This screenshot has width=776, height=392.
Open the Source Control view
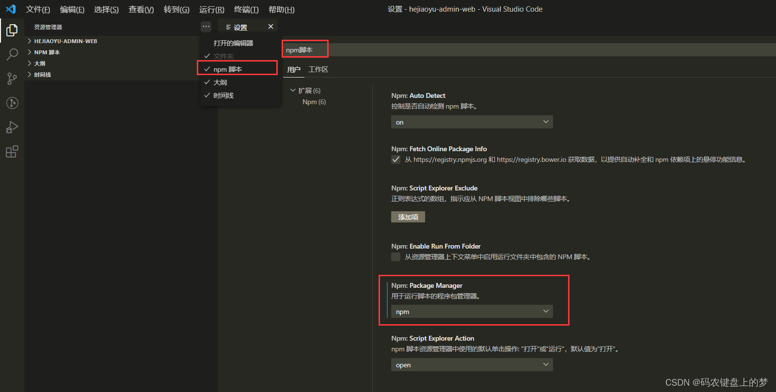point(12,78)
